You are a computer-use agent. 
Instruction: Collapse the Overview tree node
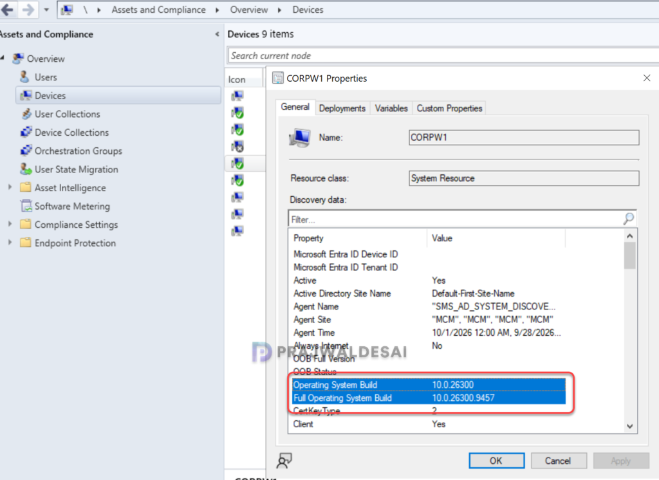(3, 57)
